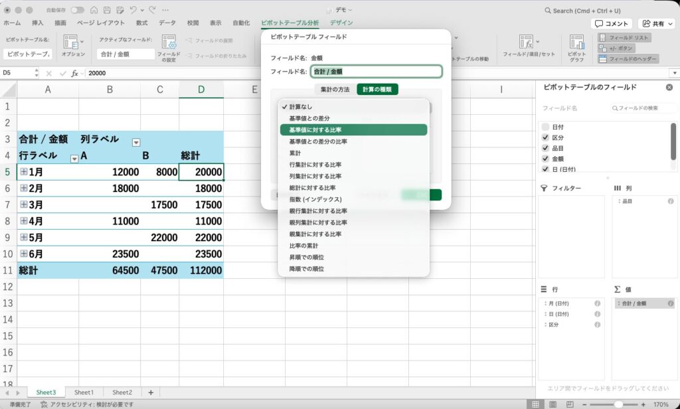This screenshot has width=680, height=409.
Task: Open the more commands ellipsis in title bar
Action: pyautogui.click(x=165, y=10)
